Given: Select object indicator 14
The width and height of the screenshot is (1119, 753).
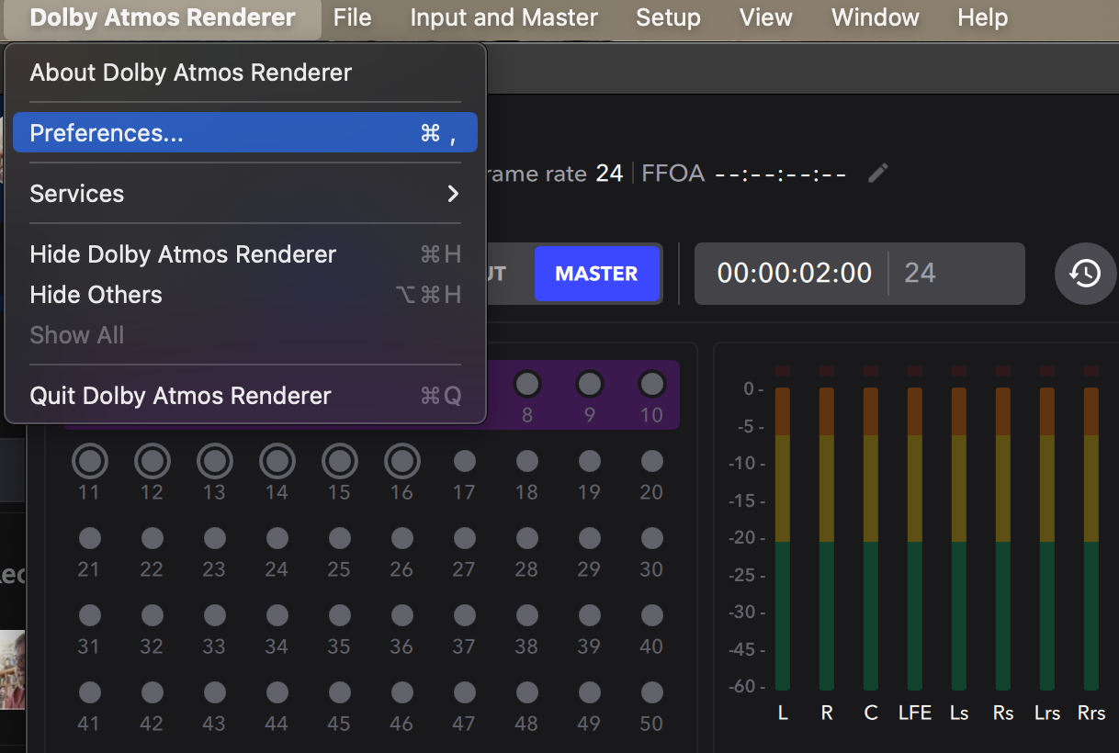Looking at the screenshot, I should 277,461.
